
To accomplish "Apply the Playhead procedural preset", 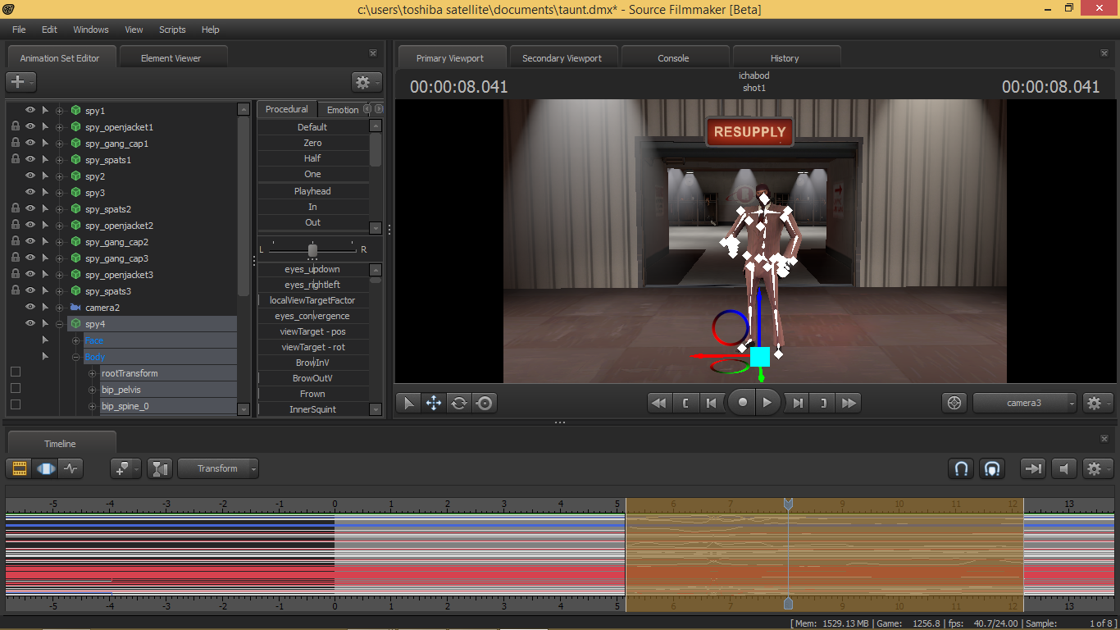I will [x=312, y=191].
